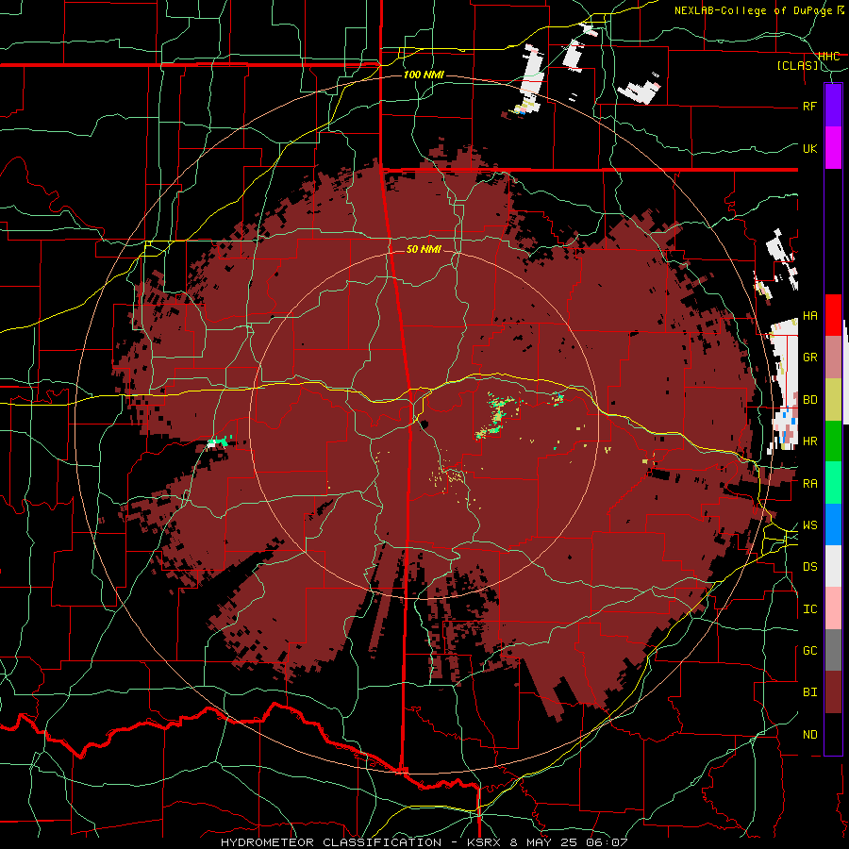Viewport: 849px width, 849px height.
Task: Click the red HA legend color swatch
Action: point(833,315)
